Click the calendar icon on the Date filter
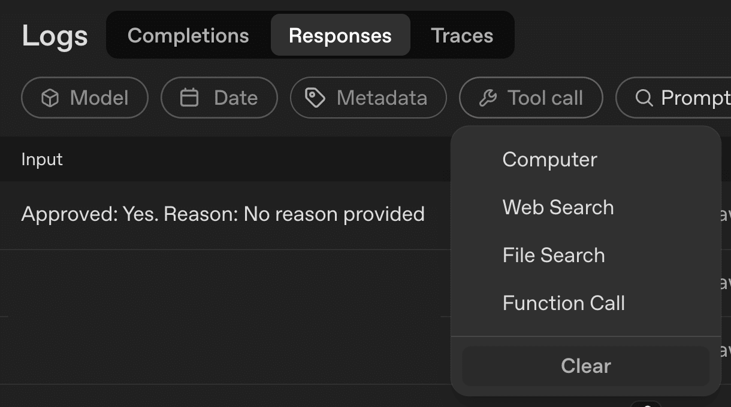The width and height of the screenshot is (731, 407). [189, 98]
